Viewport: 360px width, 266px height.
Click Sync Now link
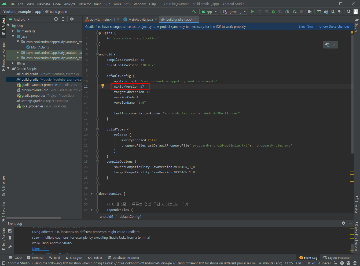click(306, 27)
